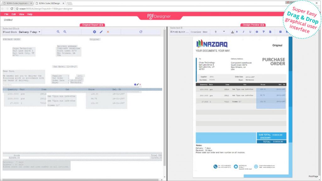
Task: Open the File menu
Action: point(6,14)
